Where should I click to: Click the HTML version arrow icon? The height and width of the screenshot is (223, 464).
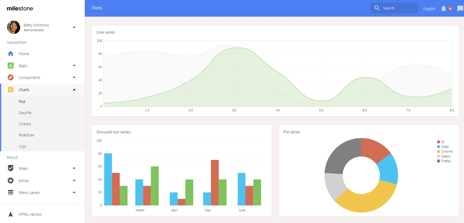(10, 214)
